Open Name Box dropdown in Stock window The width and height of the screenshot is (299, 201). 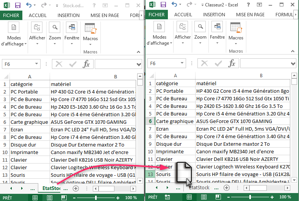36,64
